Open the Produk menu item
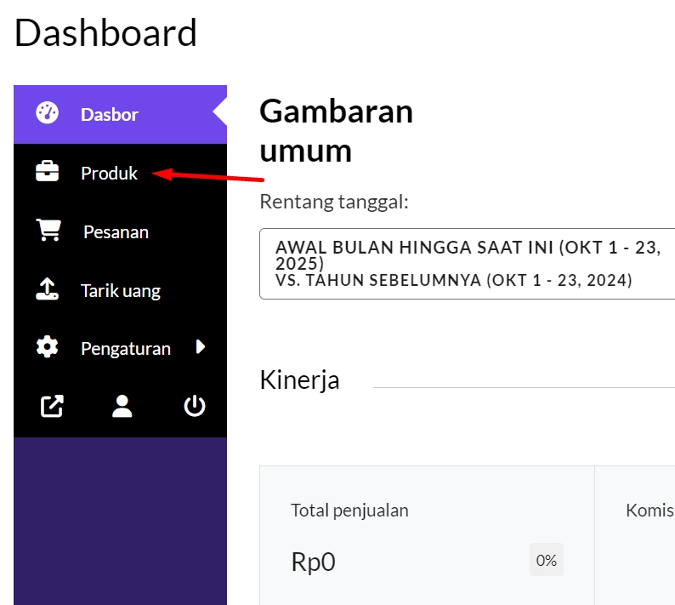 pyautogui.click(x=120, y=173)
